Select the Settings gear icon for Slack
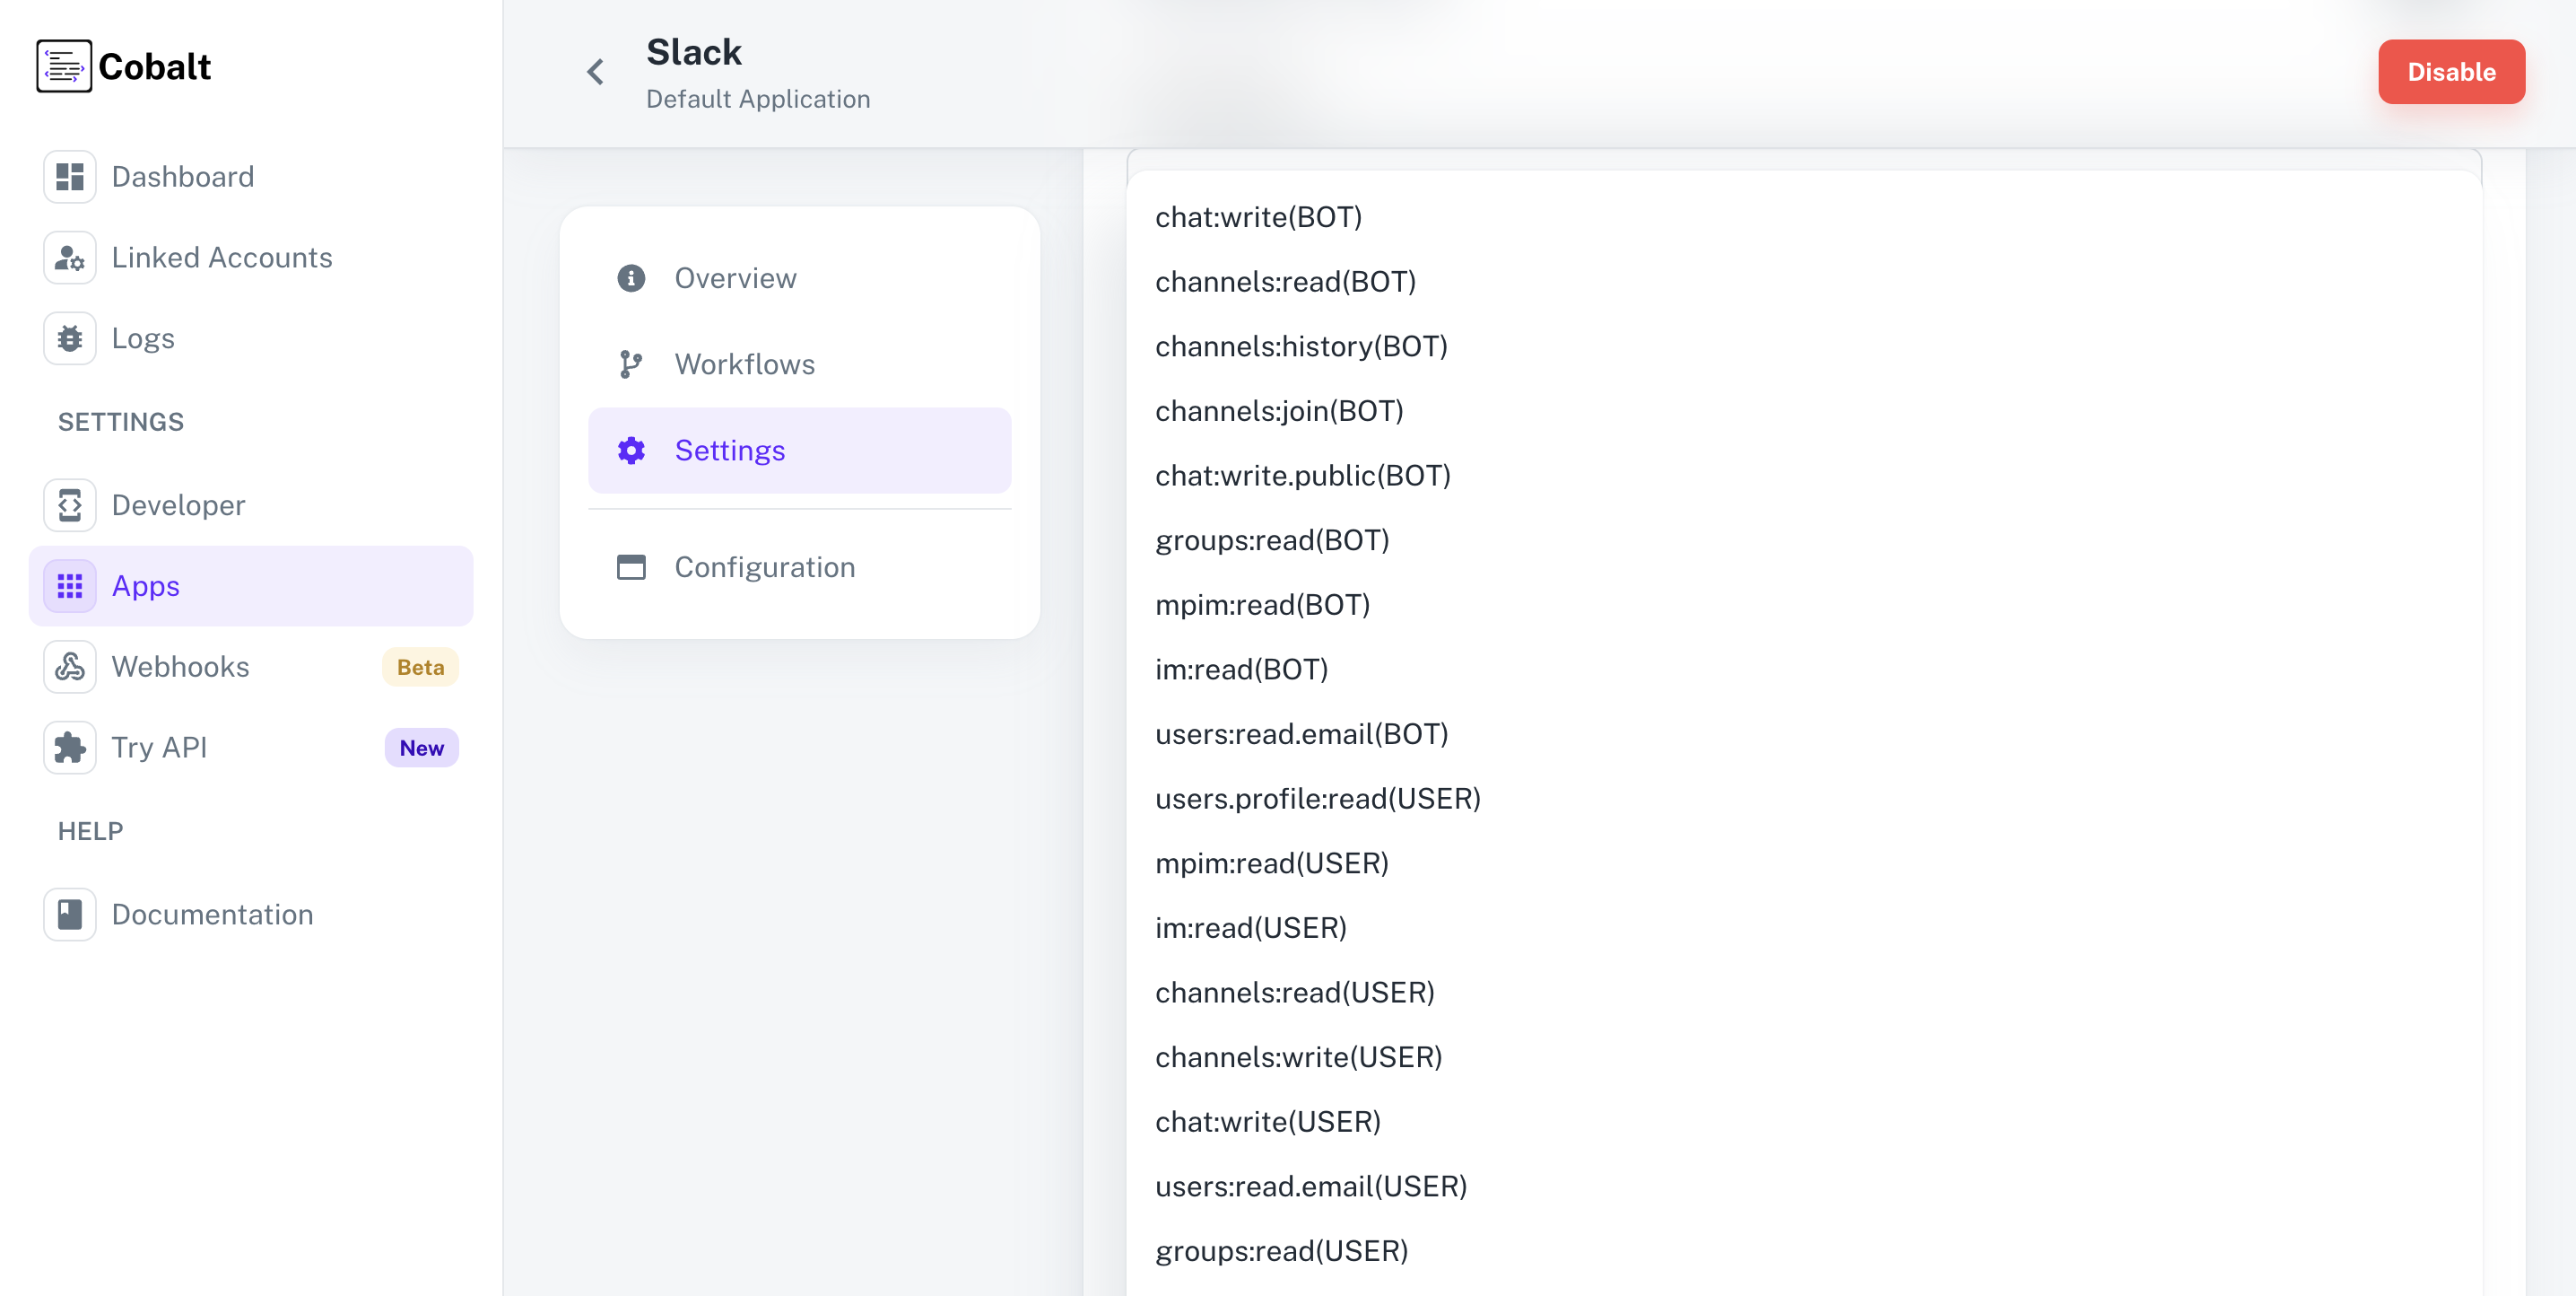Viewport: 2576px width, 1296px height. coord(631,451)
